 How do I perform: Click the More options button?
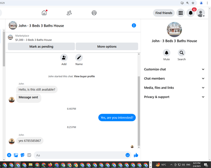click(107, 46)
